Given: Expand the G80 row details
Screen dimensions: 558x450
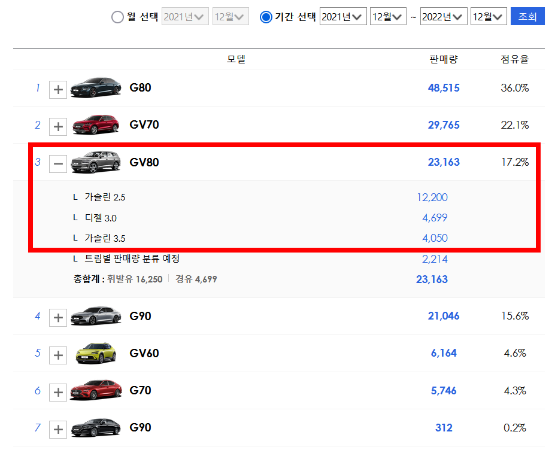Looking at the screenshot, I should [58, 89].
